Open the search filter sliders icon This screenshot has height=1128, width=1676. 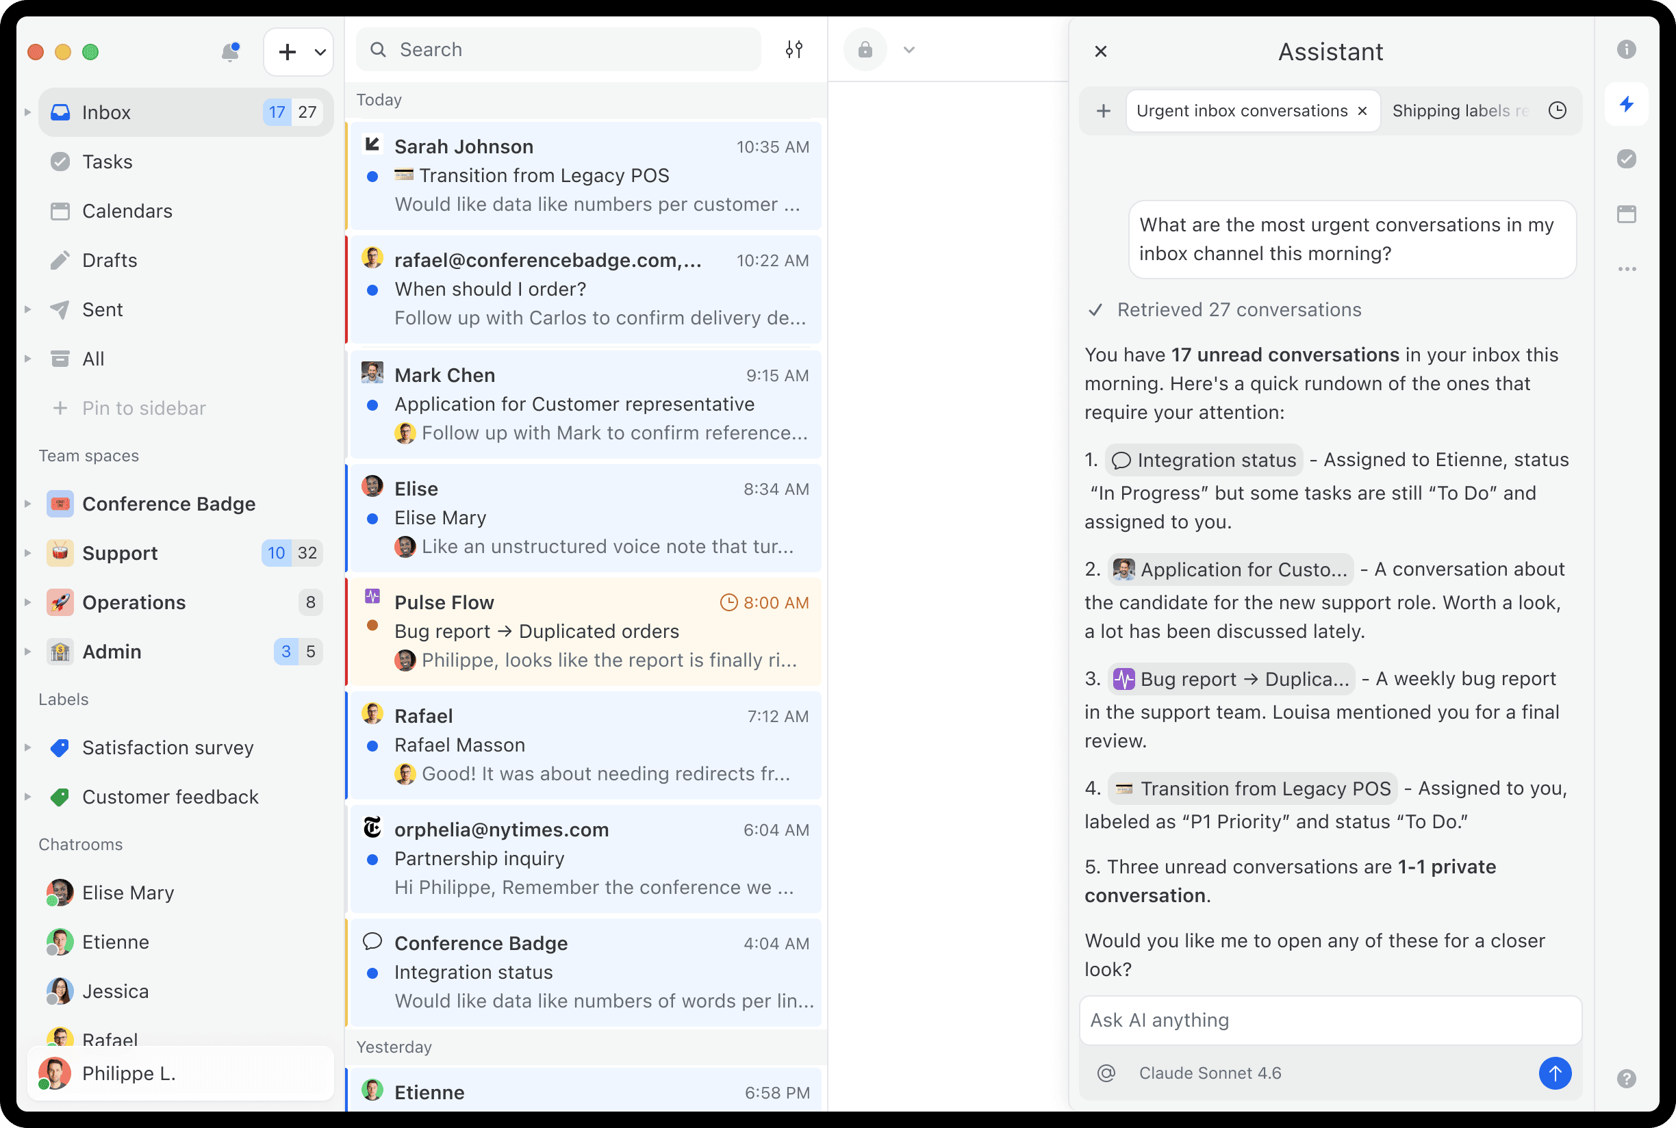pos(793,50)
